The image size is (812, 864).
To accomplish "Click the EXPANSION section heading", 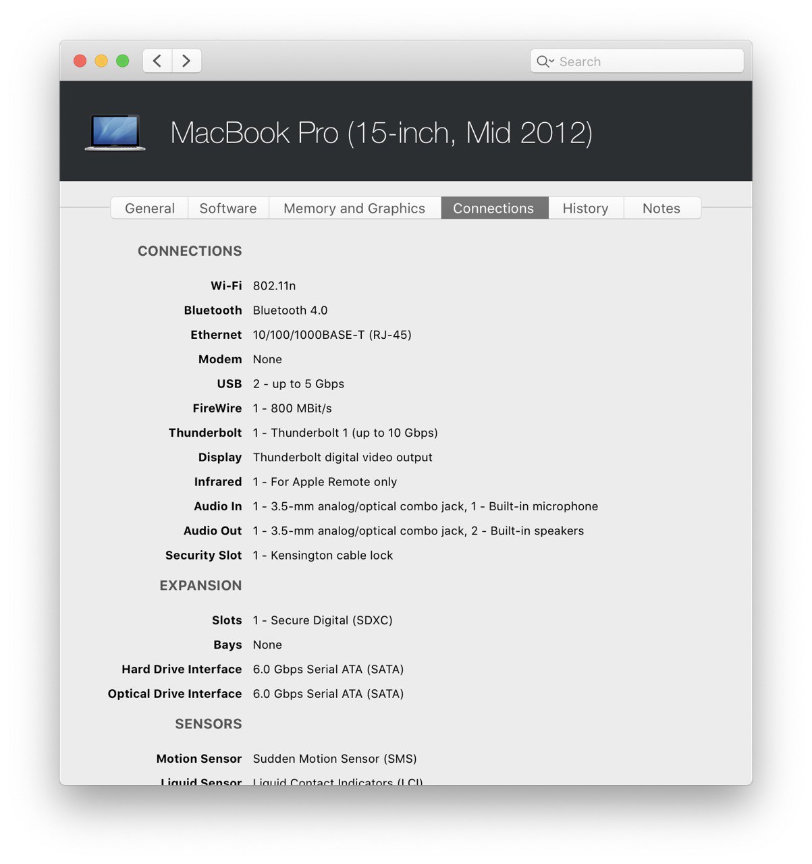I will point(200,586).
